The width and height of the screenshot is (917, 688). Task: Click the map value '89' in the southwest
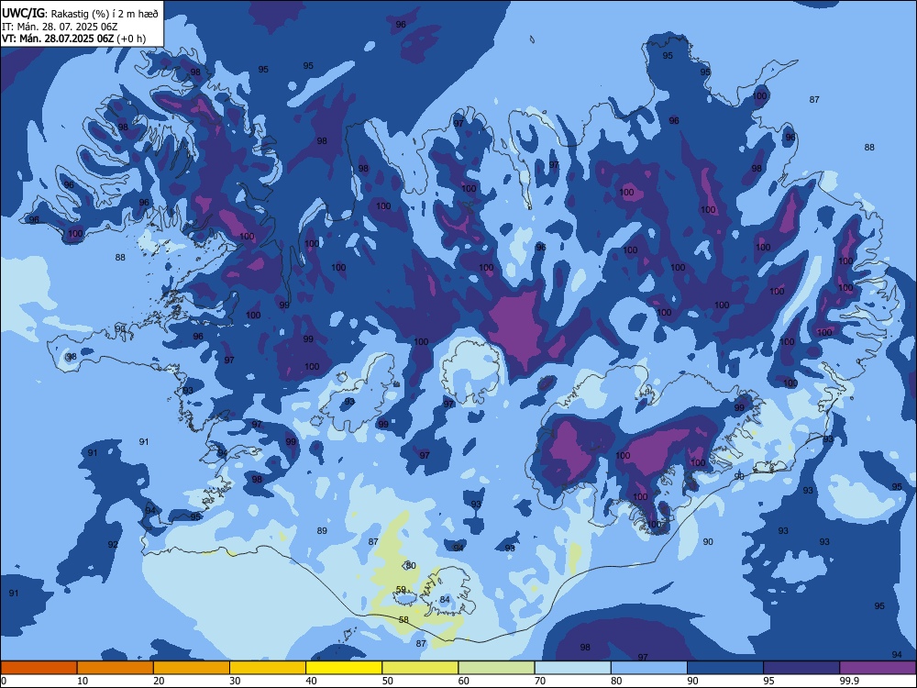coord(322,530)
